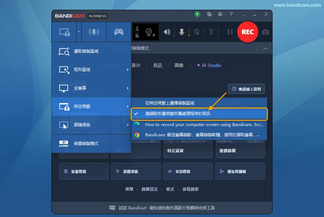Toggle 僅擷取所選視窗所屬處理程序的音訊 checked option
This screenshot has height=217, width=324.
click(199, 114)
